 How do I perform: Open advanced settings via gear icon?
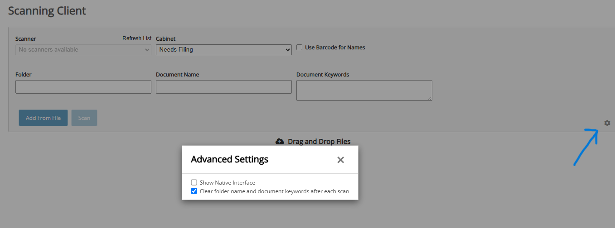607,123
